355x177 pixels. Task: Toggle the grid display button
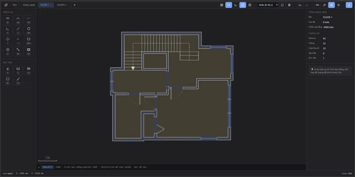(222, 5)
